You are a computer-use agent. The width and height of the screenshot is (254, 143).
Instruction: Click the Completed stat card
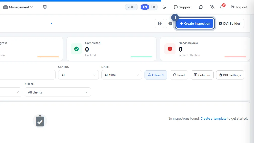click(112, 49)
